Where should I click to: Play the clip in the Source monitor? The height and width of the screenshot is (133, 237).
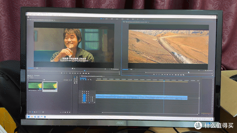pos(75,73)
